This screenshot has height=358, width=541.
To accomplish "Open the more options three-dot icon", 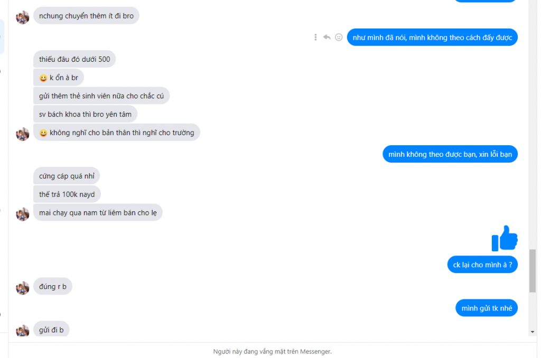I will point(315,37).
